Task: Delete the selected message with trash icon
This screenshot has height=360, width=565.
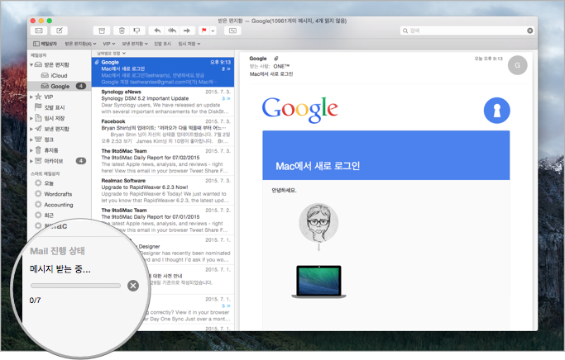Action: coord(122,31)
